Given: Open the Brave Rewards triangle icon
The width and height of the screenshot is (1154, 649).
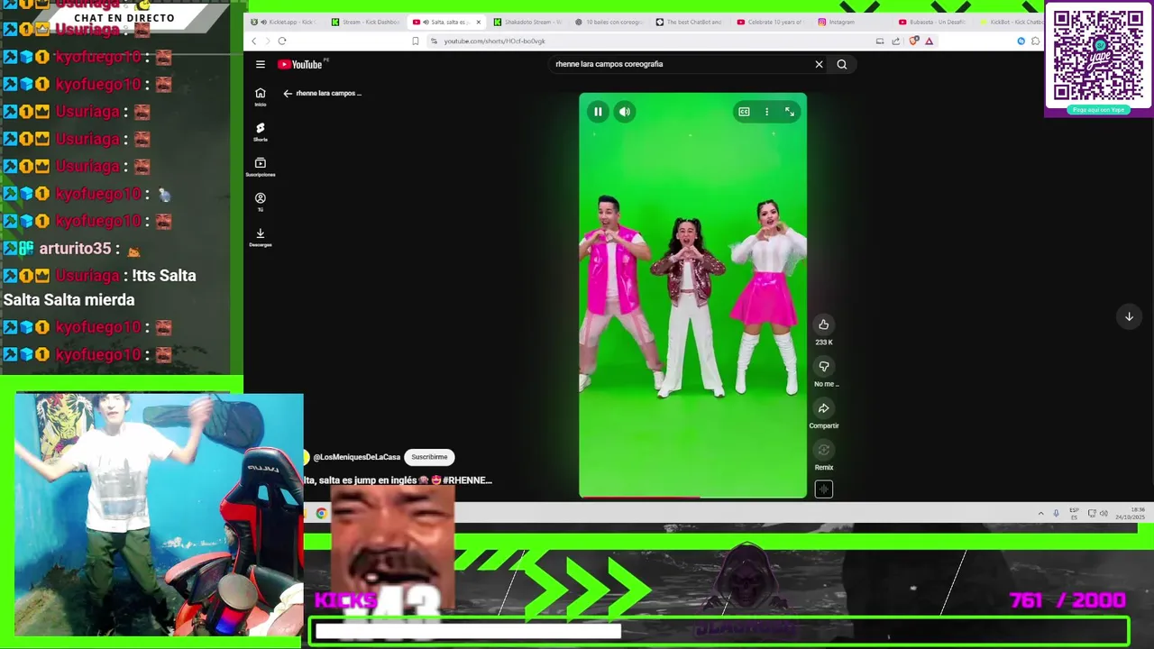Looking at the screenshot, I should [929, 41].
